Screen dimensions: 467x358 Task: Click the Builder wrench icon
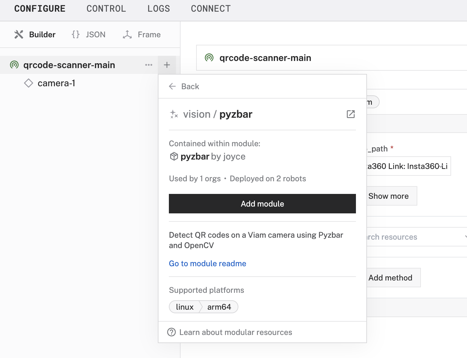pos(19,34)
